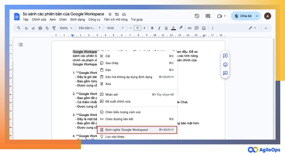This screenshot has height=155, width=285.
Task: Select the paint format tool
Action: (x=54, y=28)
